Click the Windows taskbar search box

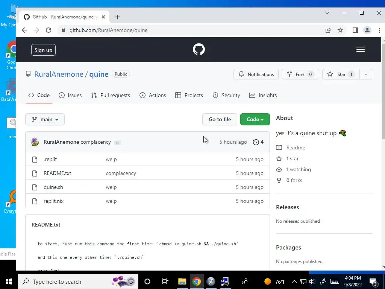point(78,281)
